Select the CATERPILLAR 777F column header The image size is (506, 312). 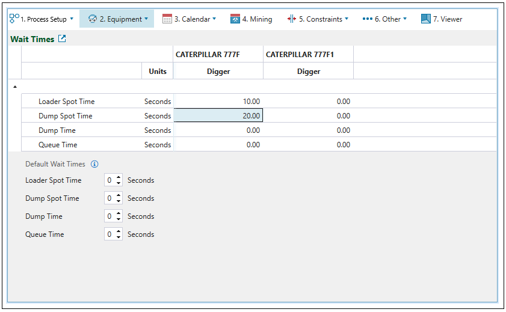click(x=208, y=55)
